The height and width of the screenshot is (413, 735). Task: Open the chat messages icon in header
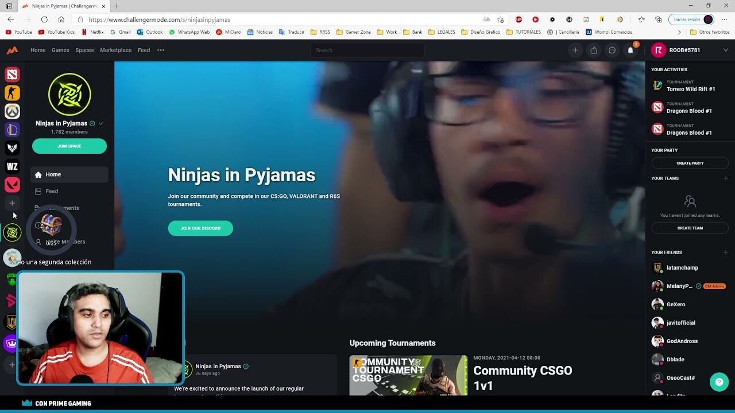612,50
